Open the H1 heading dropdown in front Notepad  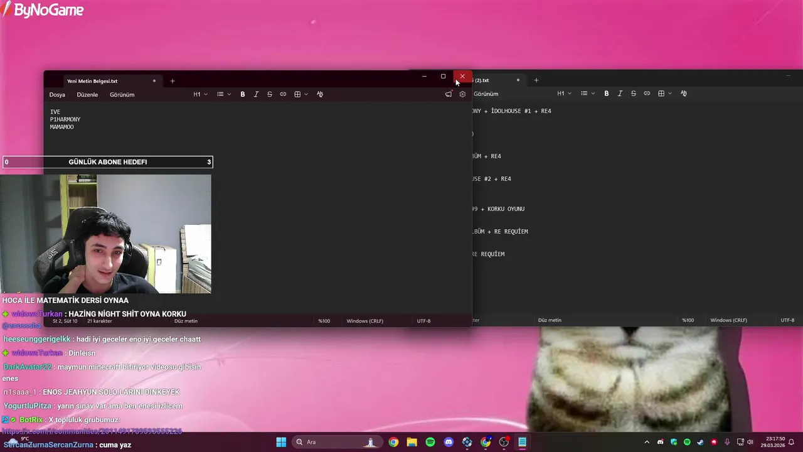pyautogui.click(x=200, y=94)
